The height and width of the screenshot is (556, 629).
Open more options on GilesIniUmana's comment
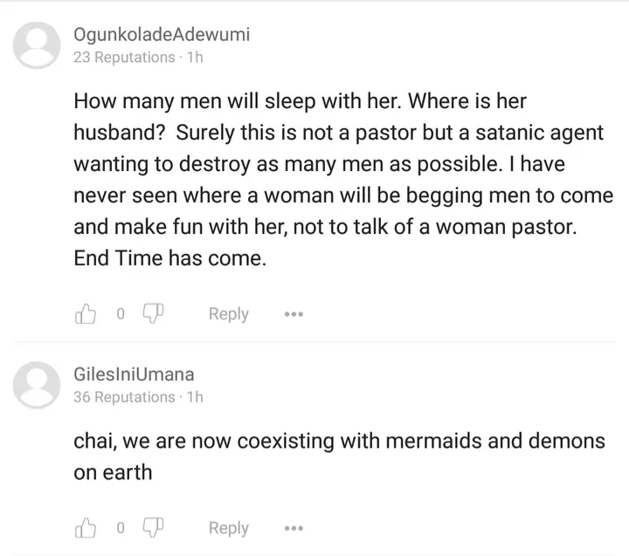(294, 528)
